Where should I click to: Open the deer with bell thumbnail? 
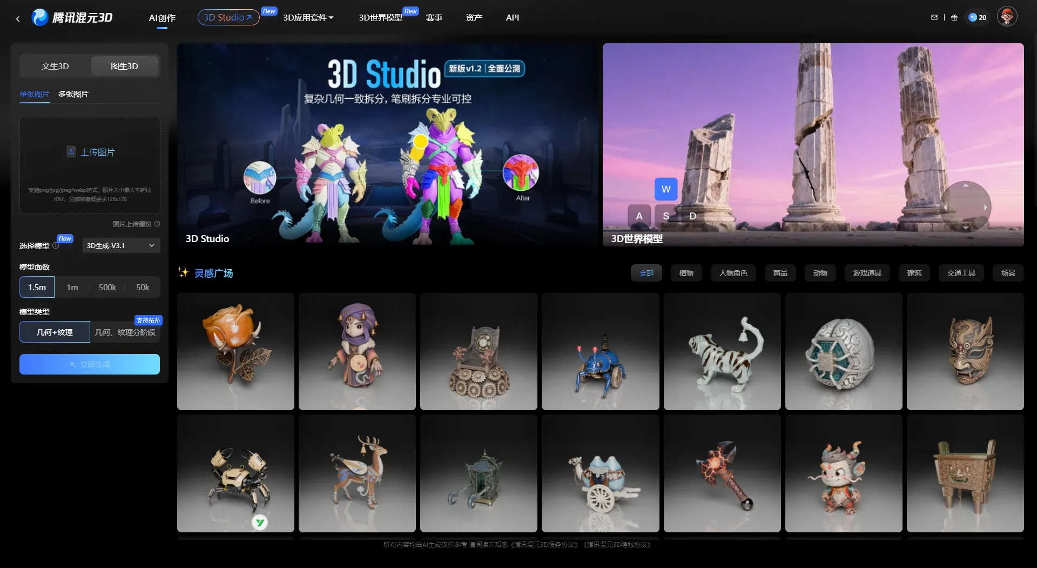tap(357, 473)
